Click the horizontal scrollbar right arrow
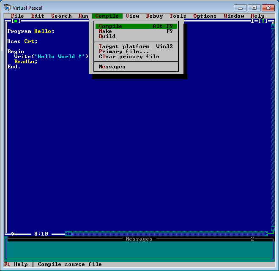This screenshot has width=279, height=271. point(266,233)
